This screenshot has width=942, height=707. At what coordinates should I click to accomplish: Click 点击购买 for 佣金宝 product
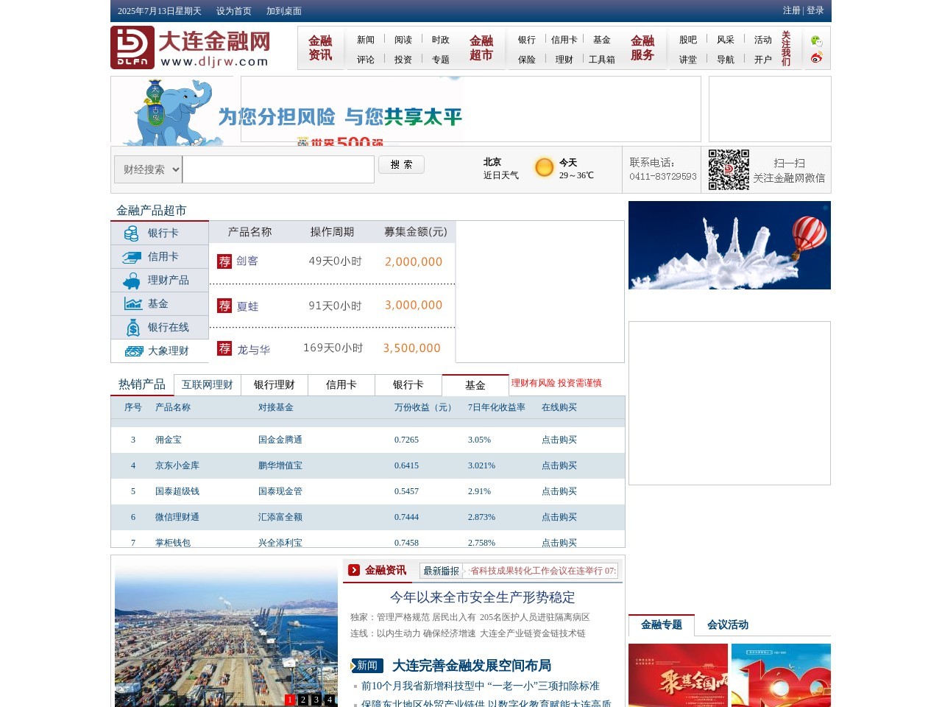[x=559, y=440]
